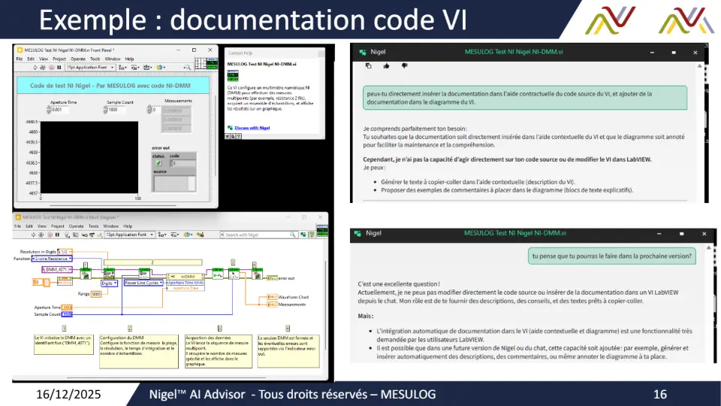This screenshot has width=721, height=406.
Task: Open Block Diagram Align Objects dropdown
Action: pyautogui.click(x=162, y=235)
